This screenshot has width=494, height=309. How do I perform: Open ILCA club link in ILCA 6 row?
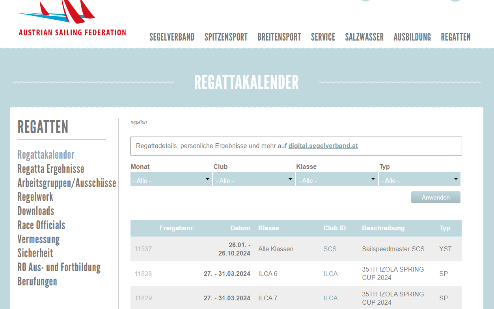pyautogui.click(x=330, y=274)
